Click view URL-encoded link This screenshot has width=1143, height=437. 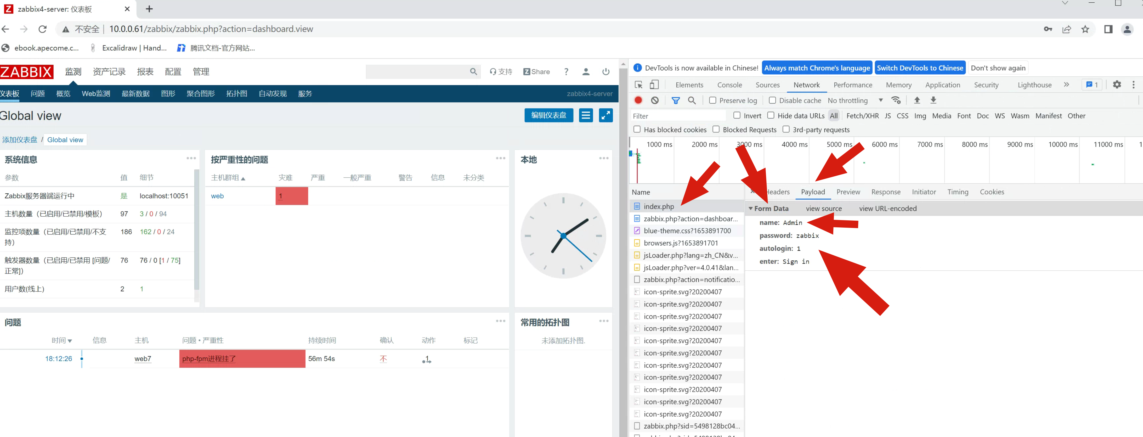click(887, 208)
